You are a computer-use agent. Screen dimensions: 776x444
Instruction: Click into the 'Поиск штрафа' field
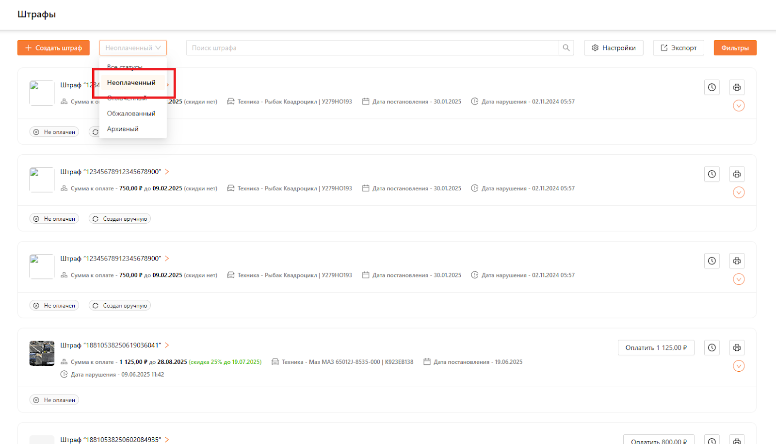tap(372, 48)
